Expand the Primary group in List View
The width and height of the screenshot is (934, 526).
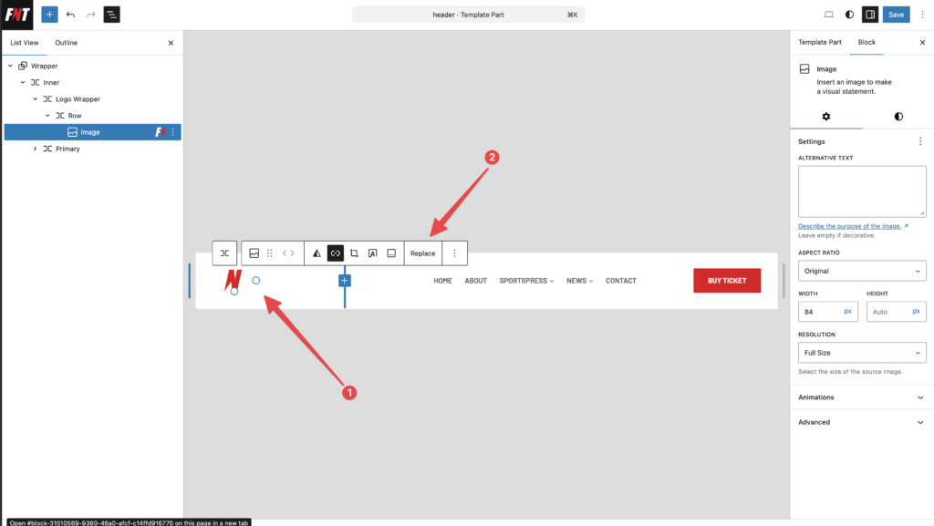(x=36, y=149)
